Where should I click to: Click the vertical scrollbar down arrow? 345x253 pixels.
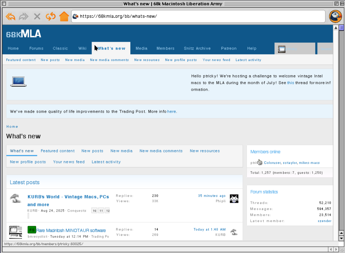coord(341,238)
